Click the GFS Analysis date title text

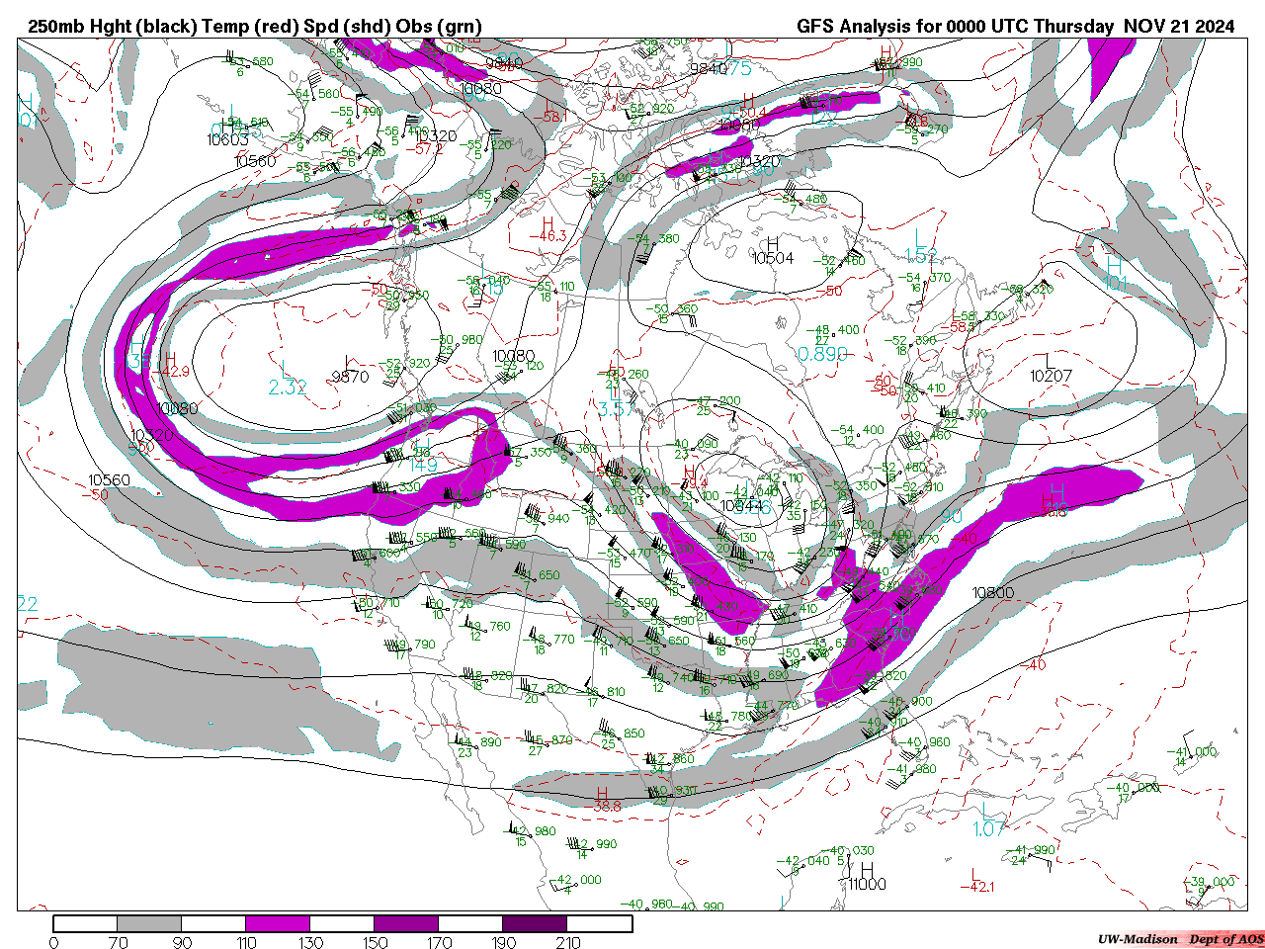pyautogui.click(x=1015, y=27)
